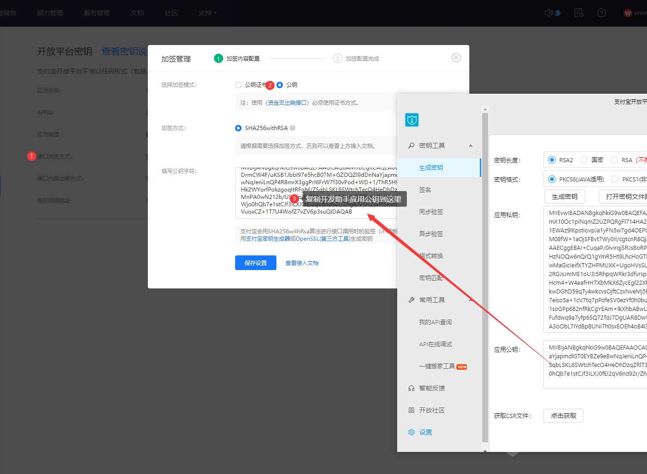This screenshot has width=647, height=474.
Task: Select the 公钥 signing mode radio
Action: pos(280,85)
